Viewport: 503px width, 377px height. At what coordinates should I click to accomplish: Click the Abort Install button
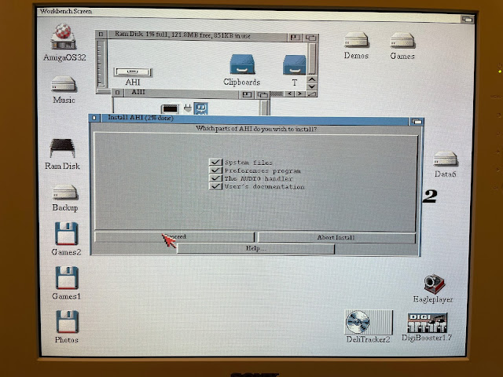coord(336,237)
